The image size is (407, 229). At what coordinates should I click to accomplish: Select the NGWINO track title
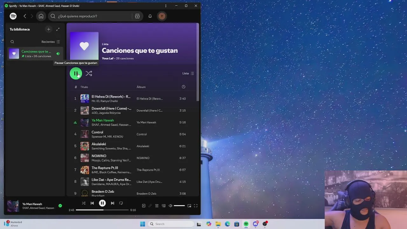99,156
